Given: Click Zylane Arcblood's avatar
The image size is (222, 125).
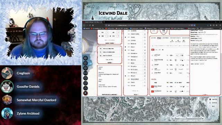Looking at the screenshot, I should click(7, 114).
